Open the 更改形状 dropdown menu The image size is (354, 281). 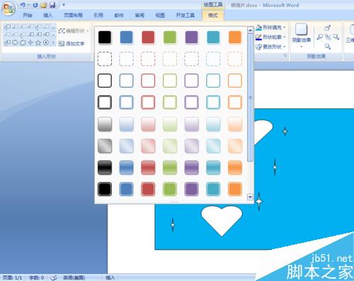pyautogui.click(x=271, y=47)
